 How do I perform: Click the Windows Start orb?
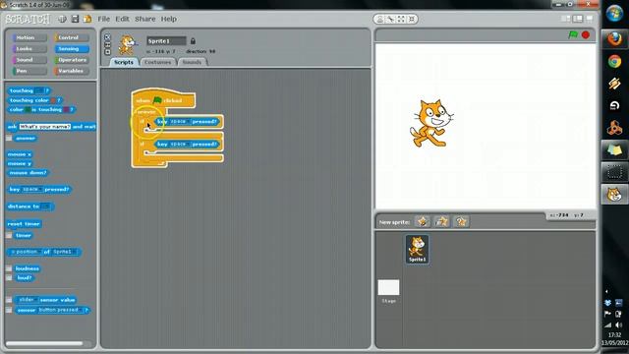tap(614, 14)
